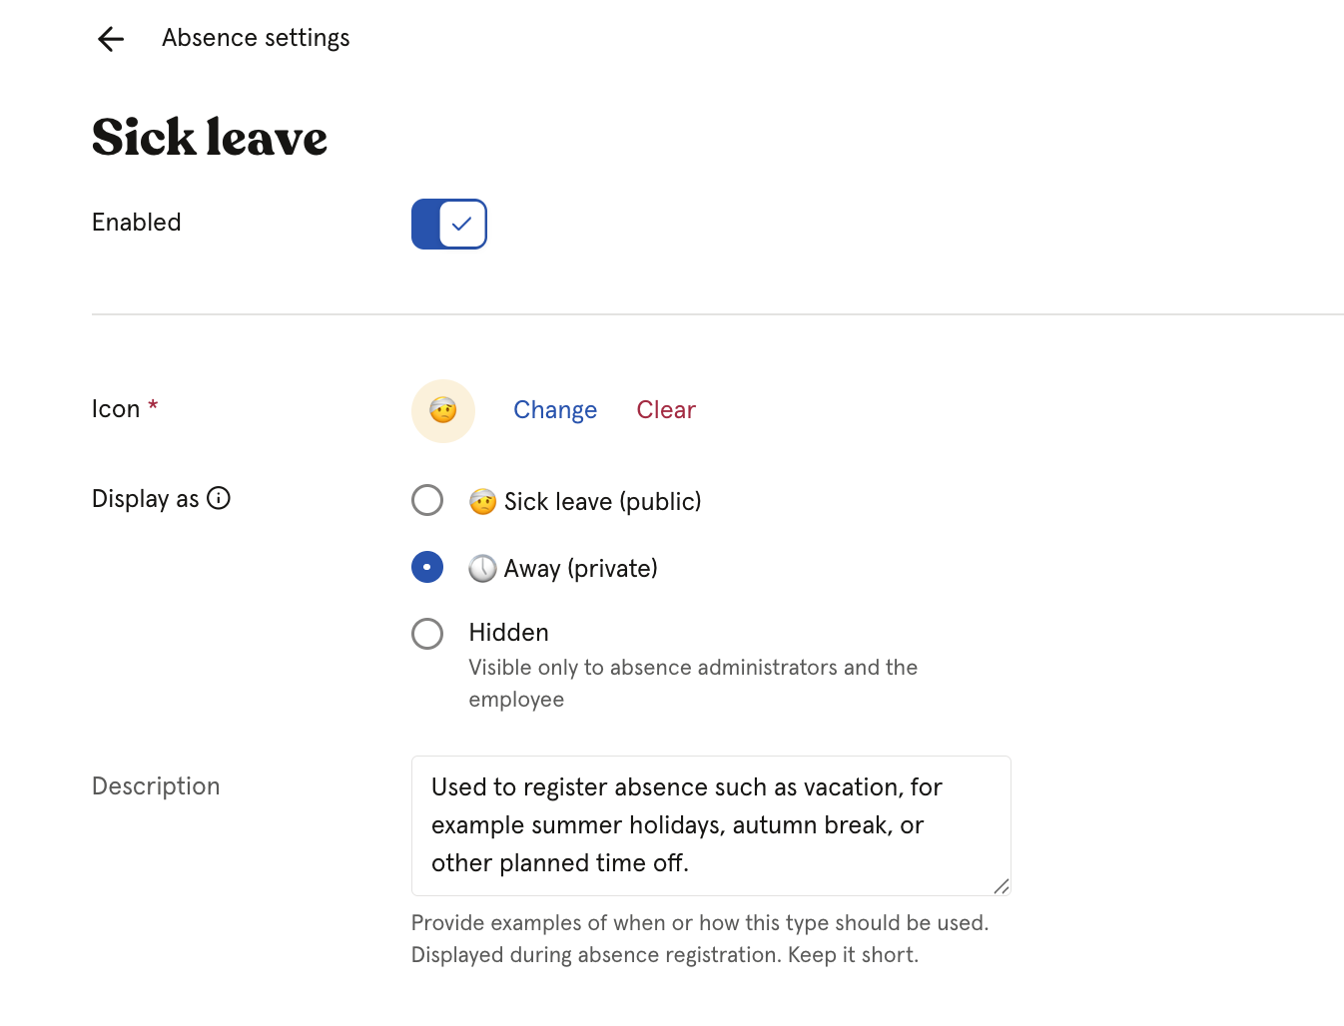The height and width of the screenshot is (1026, 1344).
Task: Toggle the Enabled switch off
Action: [449, 224]
